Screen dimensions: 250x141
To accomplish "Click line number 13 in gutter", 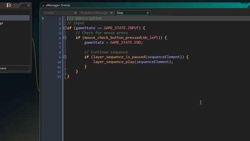I will pyautogui.click(x=59, y=77).
